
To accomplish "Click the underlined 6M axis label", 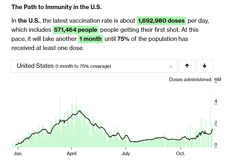I will [x=217, y=80].
